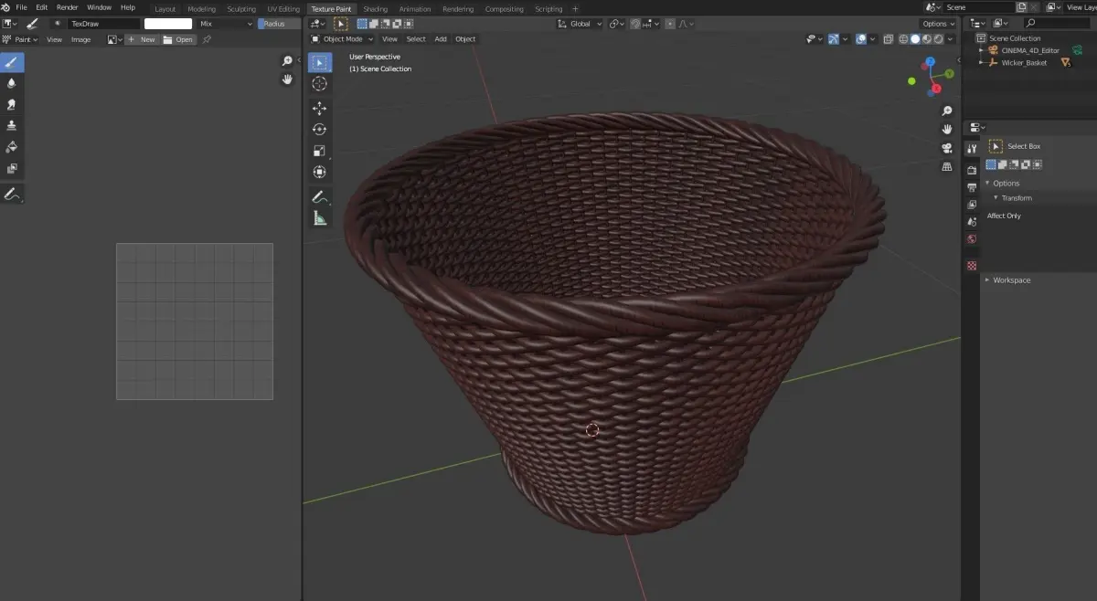Open the viewport Add menu

441,39
